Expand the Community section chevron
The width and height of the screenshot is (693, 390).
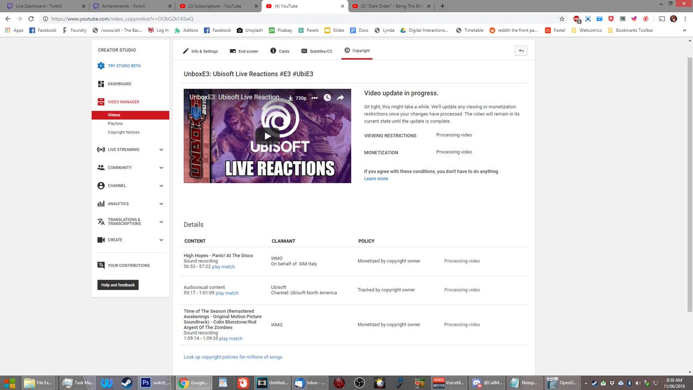[161, 168]
